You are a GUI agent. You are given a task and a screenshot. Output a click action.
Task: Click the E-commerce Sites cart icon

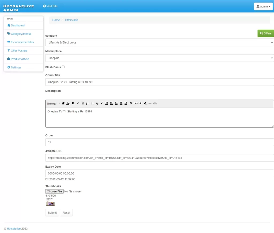(9, 42)
